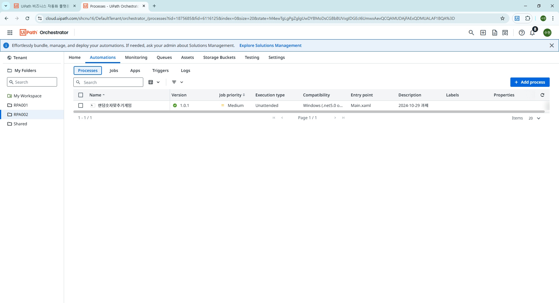The width and height of the screenshot is (559, 303).
Task: Open the document icon in header
Action: pyautogui.click(x=494, y=33)
